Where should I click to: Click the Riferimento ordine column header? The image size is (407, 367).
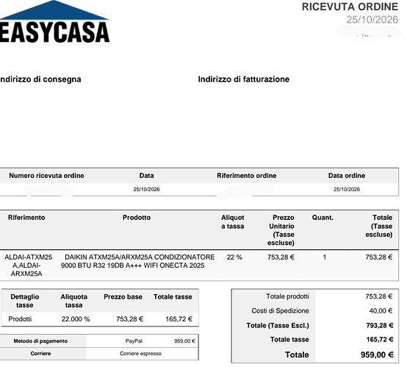click(x=246, y=176)
